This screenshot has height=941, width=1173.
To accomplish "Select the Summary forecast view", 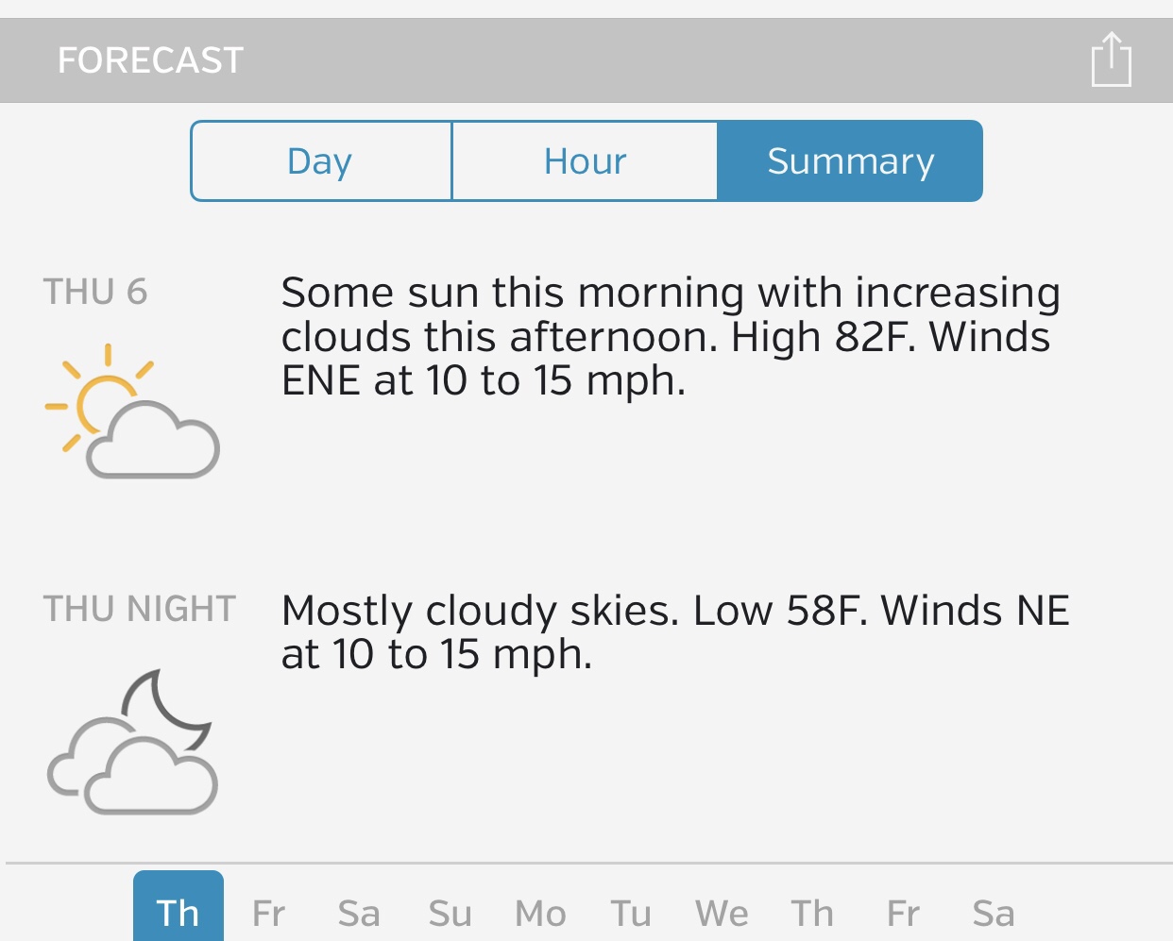I will click(x=850, y=161).
